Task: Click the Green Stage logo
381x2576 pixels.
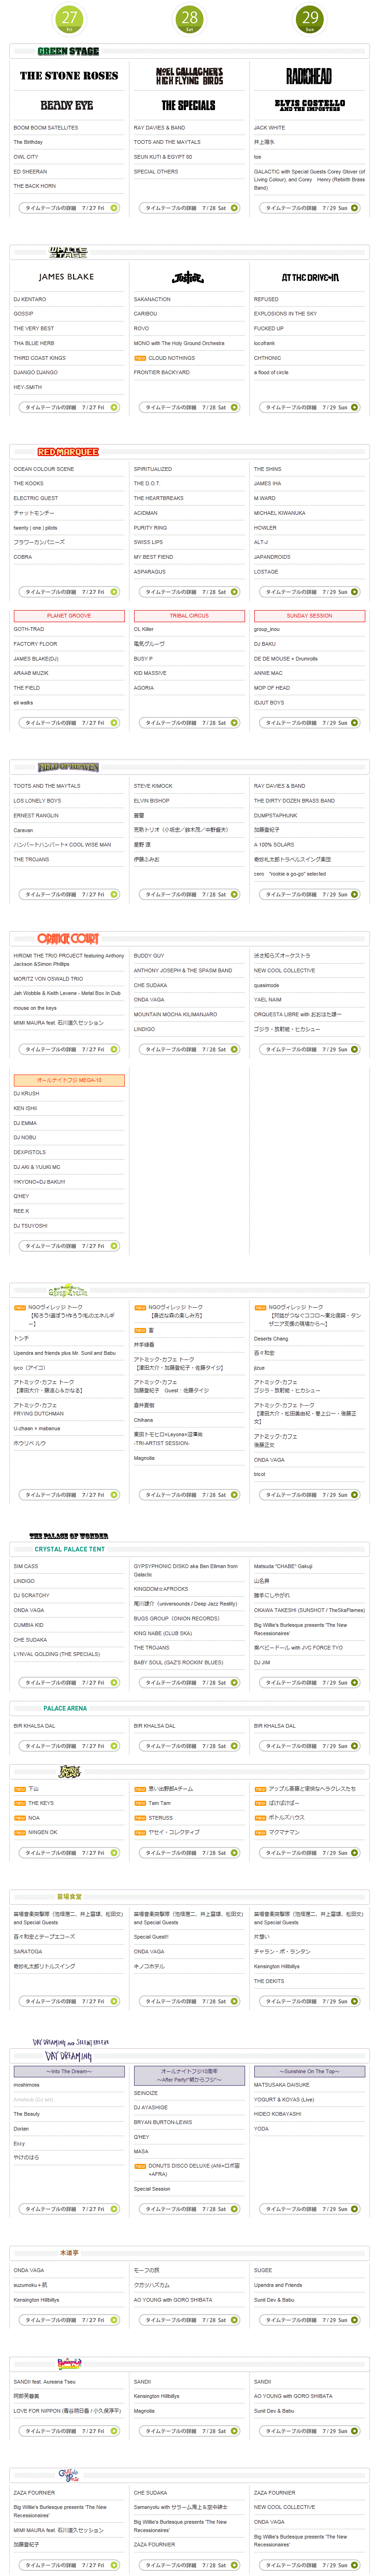Action: 68,51
